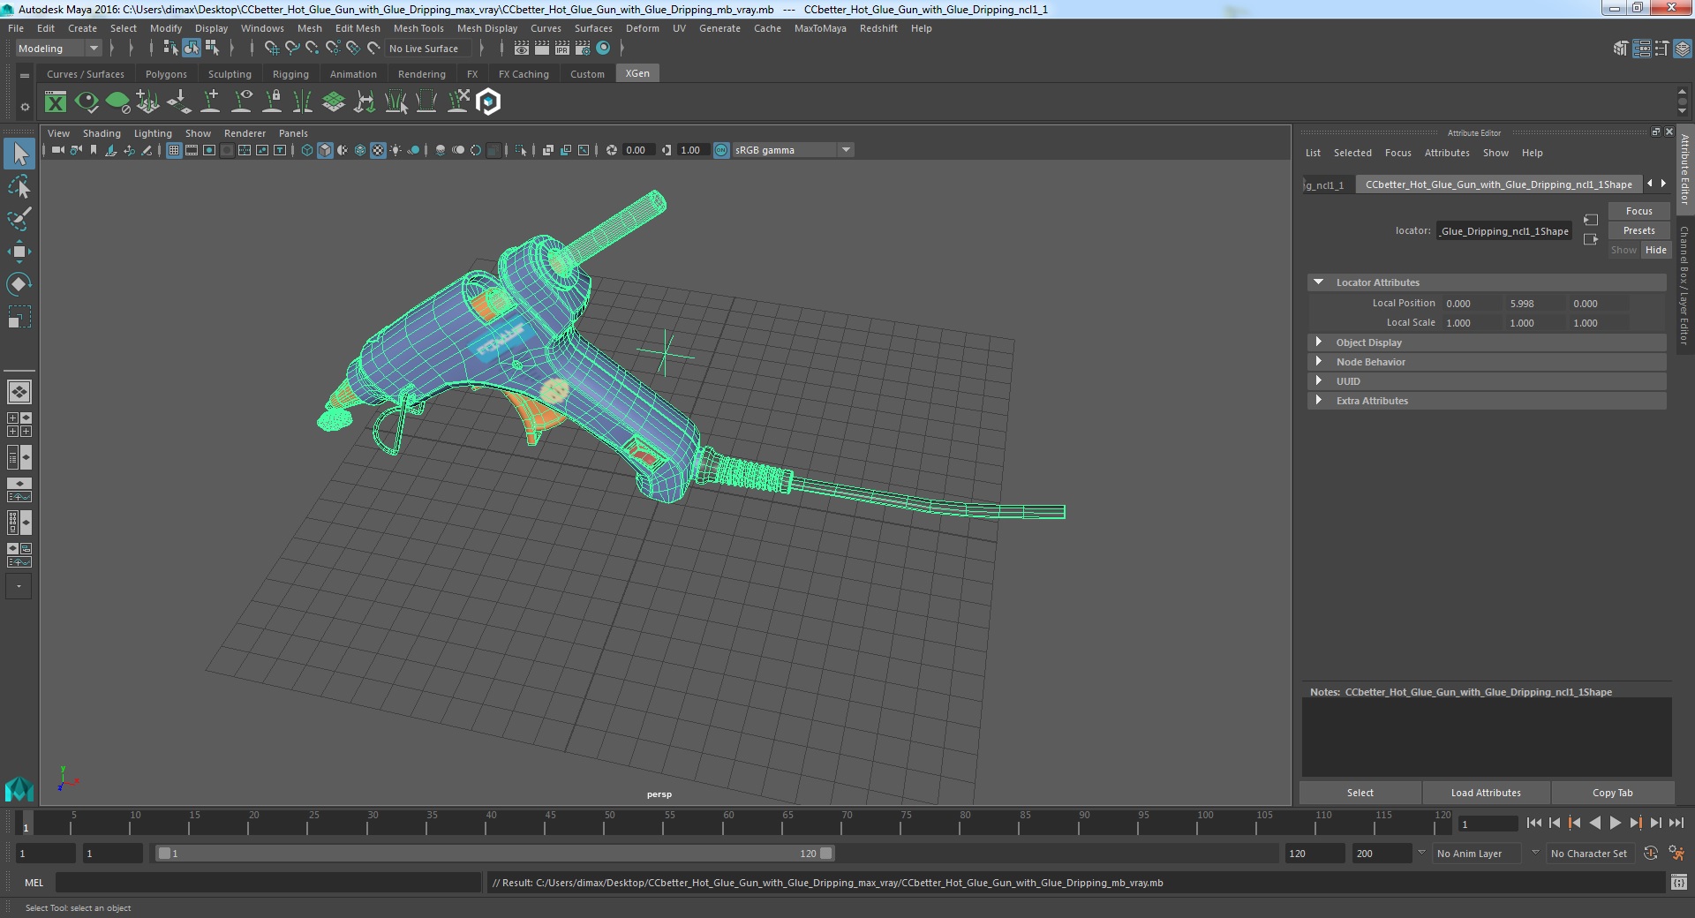Image resolution: width=1695 pixels, height=918 pixels.
Task: Open the No Anim Layer dropdown
Action: (x=1478, y=854)
